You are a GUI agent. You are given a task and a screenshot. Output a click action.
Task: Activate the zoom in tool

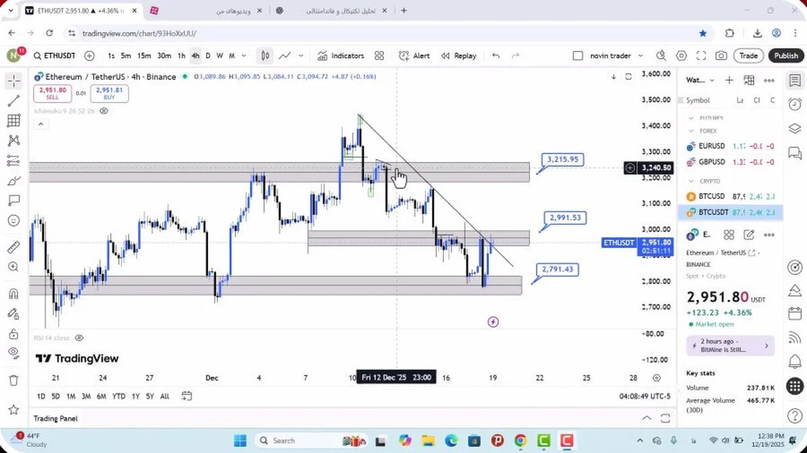point(13,267)
